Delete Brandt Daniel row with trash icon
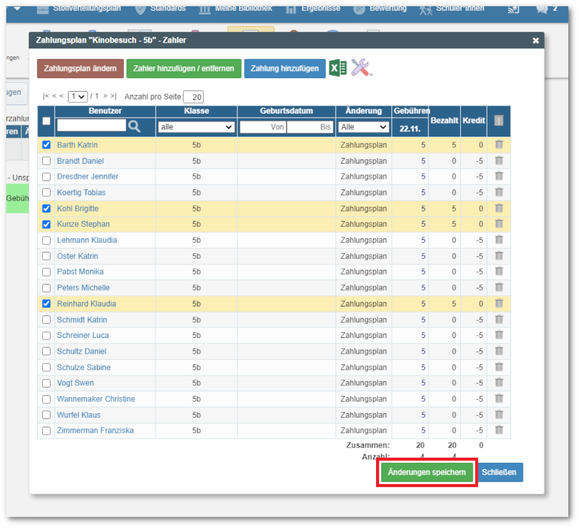 click(499, 160)
